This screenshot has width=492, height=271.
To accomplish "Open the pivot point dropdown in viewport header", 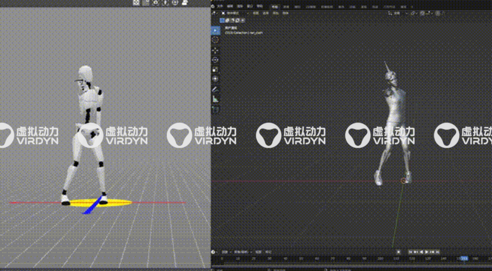I will pos(414,13).
